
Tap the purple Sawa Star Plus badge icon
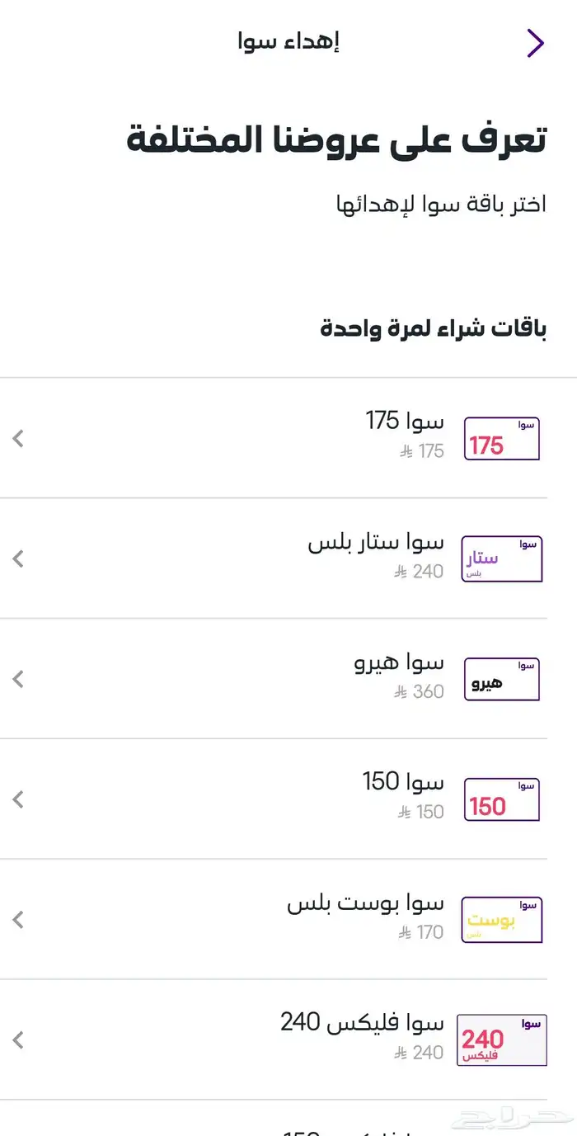pyautogui.click(x=501, y=559)
